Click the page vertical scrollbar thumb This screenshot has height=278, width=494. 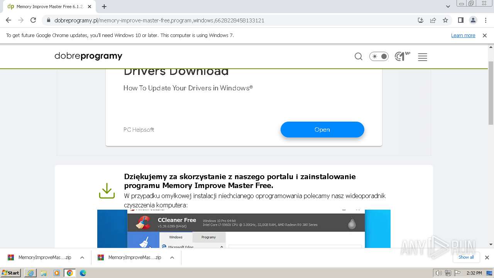[491, 93]
